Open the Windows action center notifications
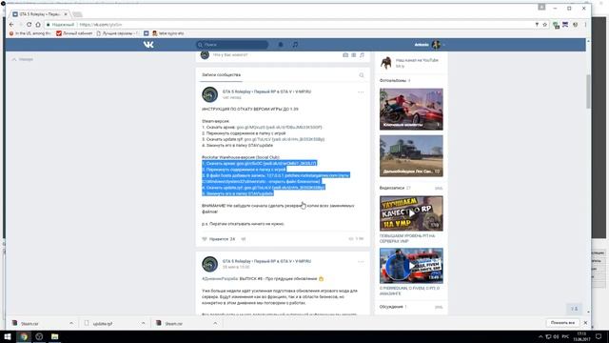 (599, 336)
